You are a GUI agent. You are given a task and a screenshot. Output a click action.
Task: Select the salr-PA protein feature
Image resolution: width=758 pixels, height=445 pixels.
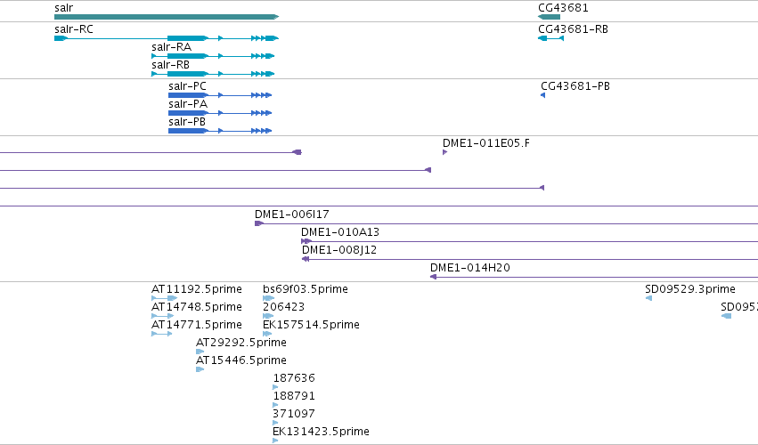coord(220,113)
